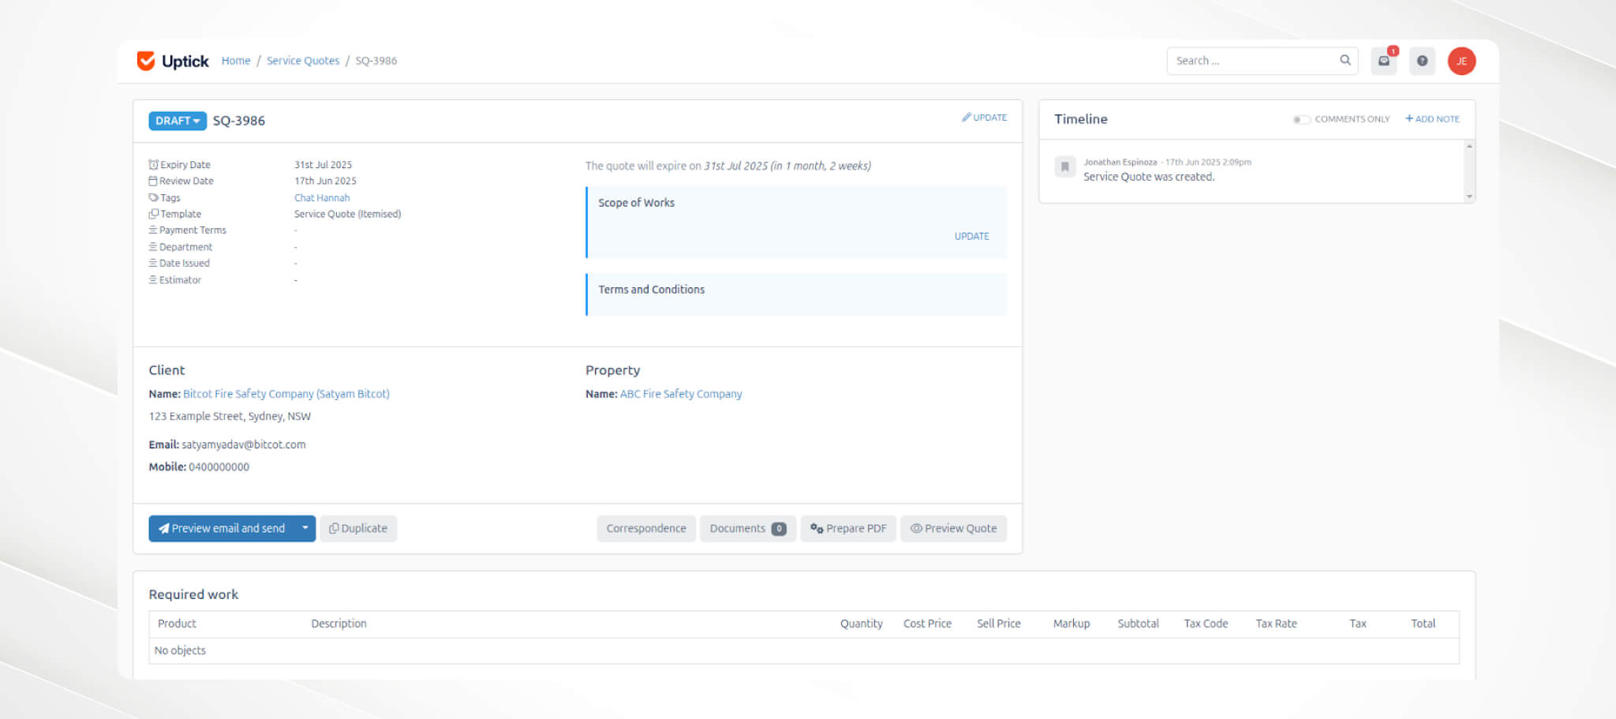Navigate to Home via the breadcrumb
Screen dimensions: 1616x719
pyautogui.click(x=235, y=60)
